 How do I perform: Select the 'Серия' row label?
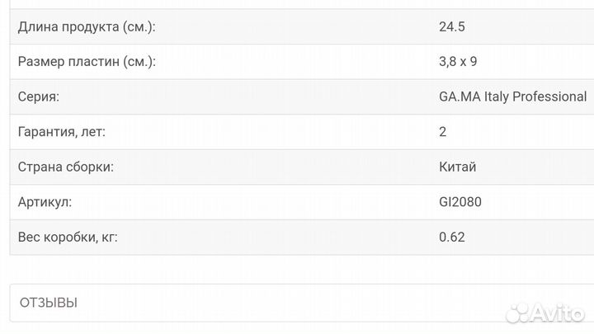[x=38, y=96]
